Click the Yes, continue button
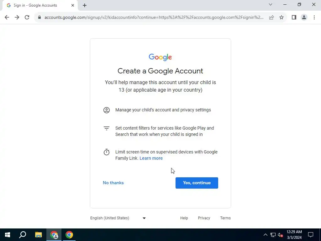Image resolution: width=321 pixels, height=241 pixels. coord(197,183)
